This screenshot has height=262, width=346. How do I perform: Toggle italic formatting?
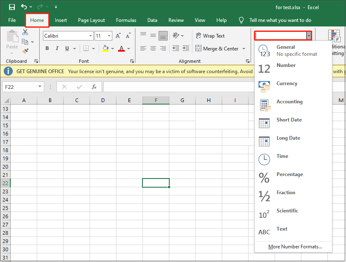[57, 48]
